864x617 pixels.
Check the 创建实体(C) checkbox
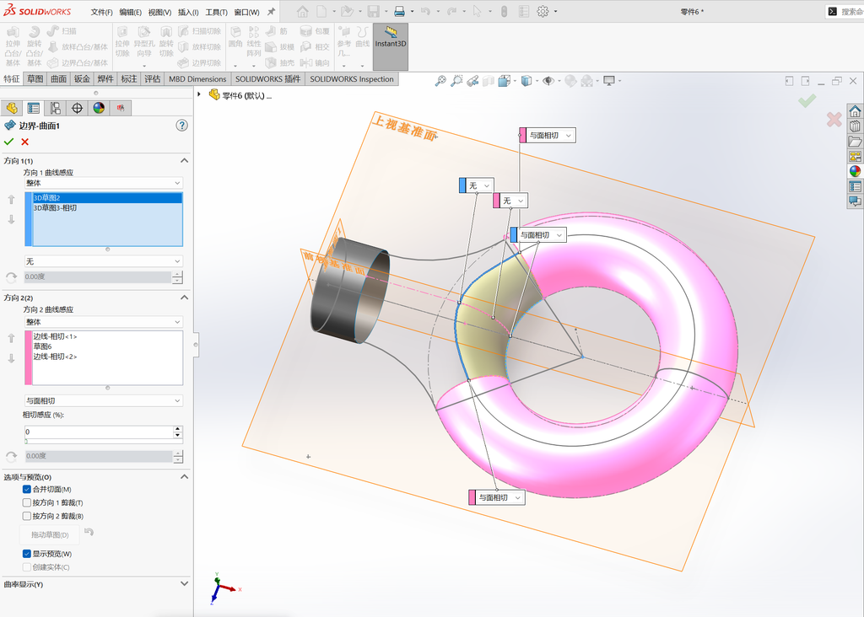tap(26, 567)
